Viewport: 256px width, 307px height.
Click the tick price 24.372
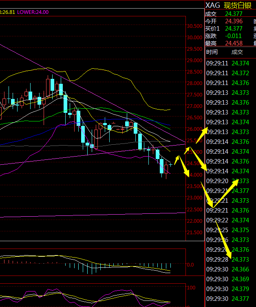point(240,73)
